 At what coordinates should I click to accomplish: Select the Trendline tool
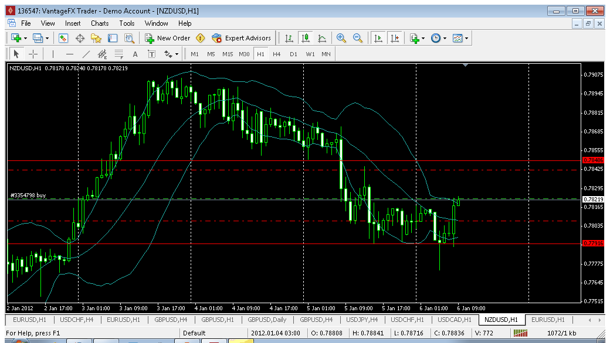(86, 54)
